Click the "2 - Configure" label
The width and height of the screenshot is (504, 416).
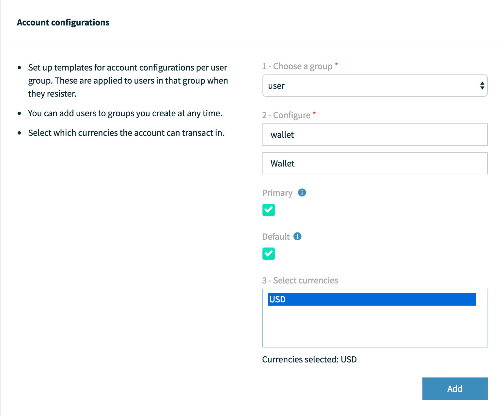(x=286, y=115)
